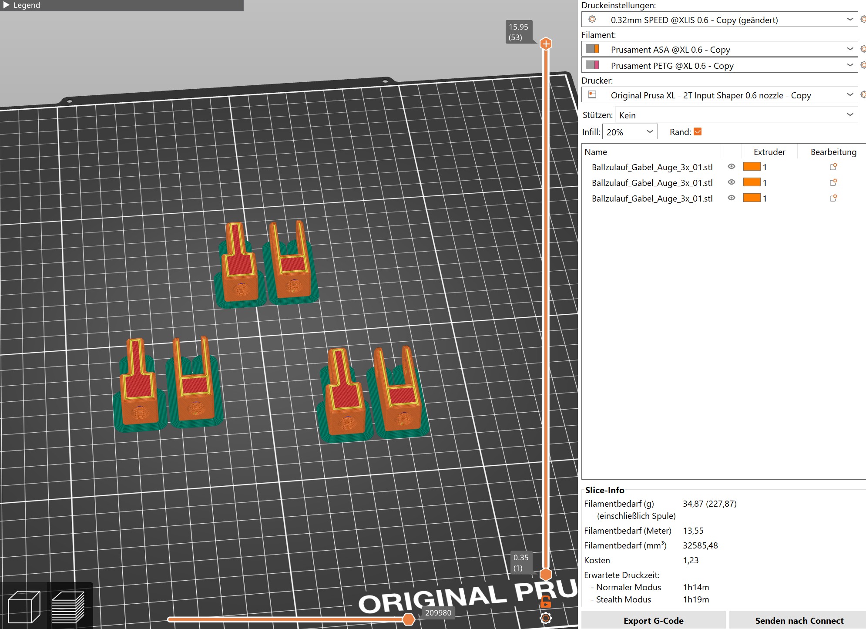Open PETG filament edit gear at the right edge
Image resolution: width=866 pixels, height=629 pixels.
click(863, 65)
